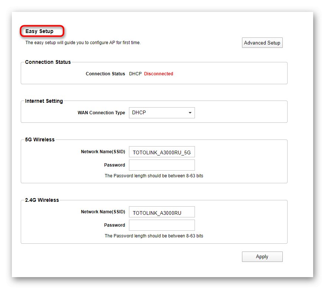Click the 5G Wireless section title

40,139
